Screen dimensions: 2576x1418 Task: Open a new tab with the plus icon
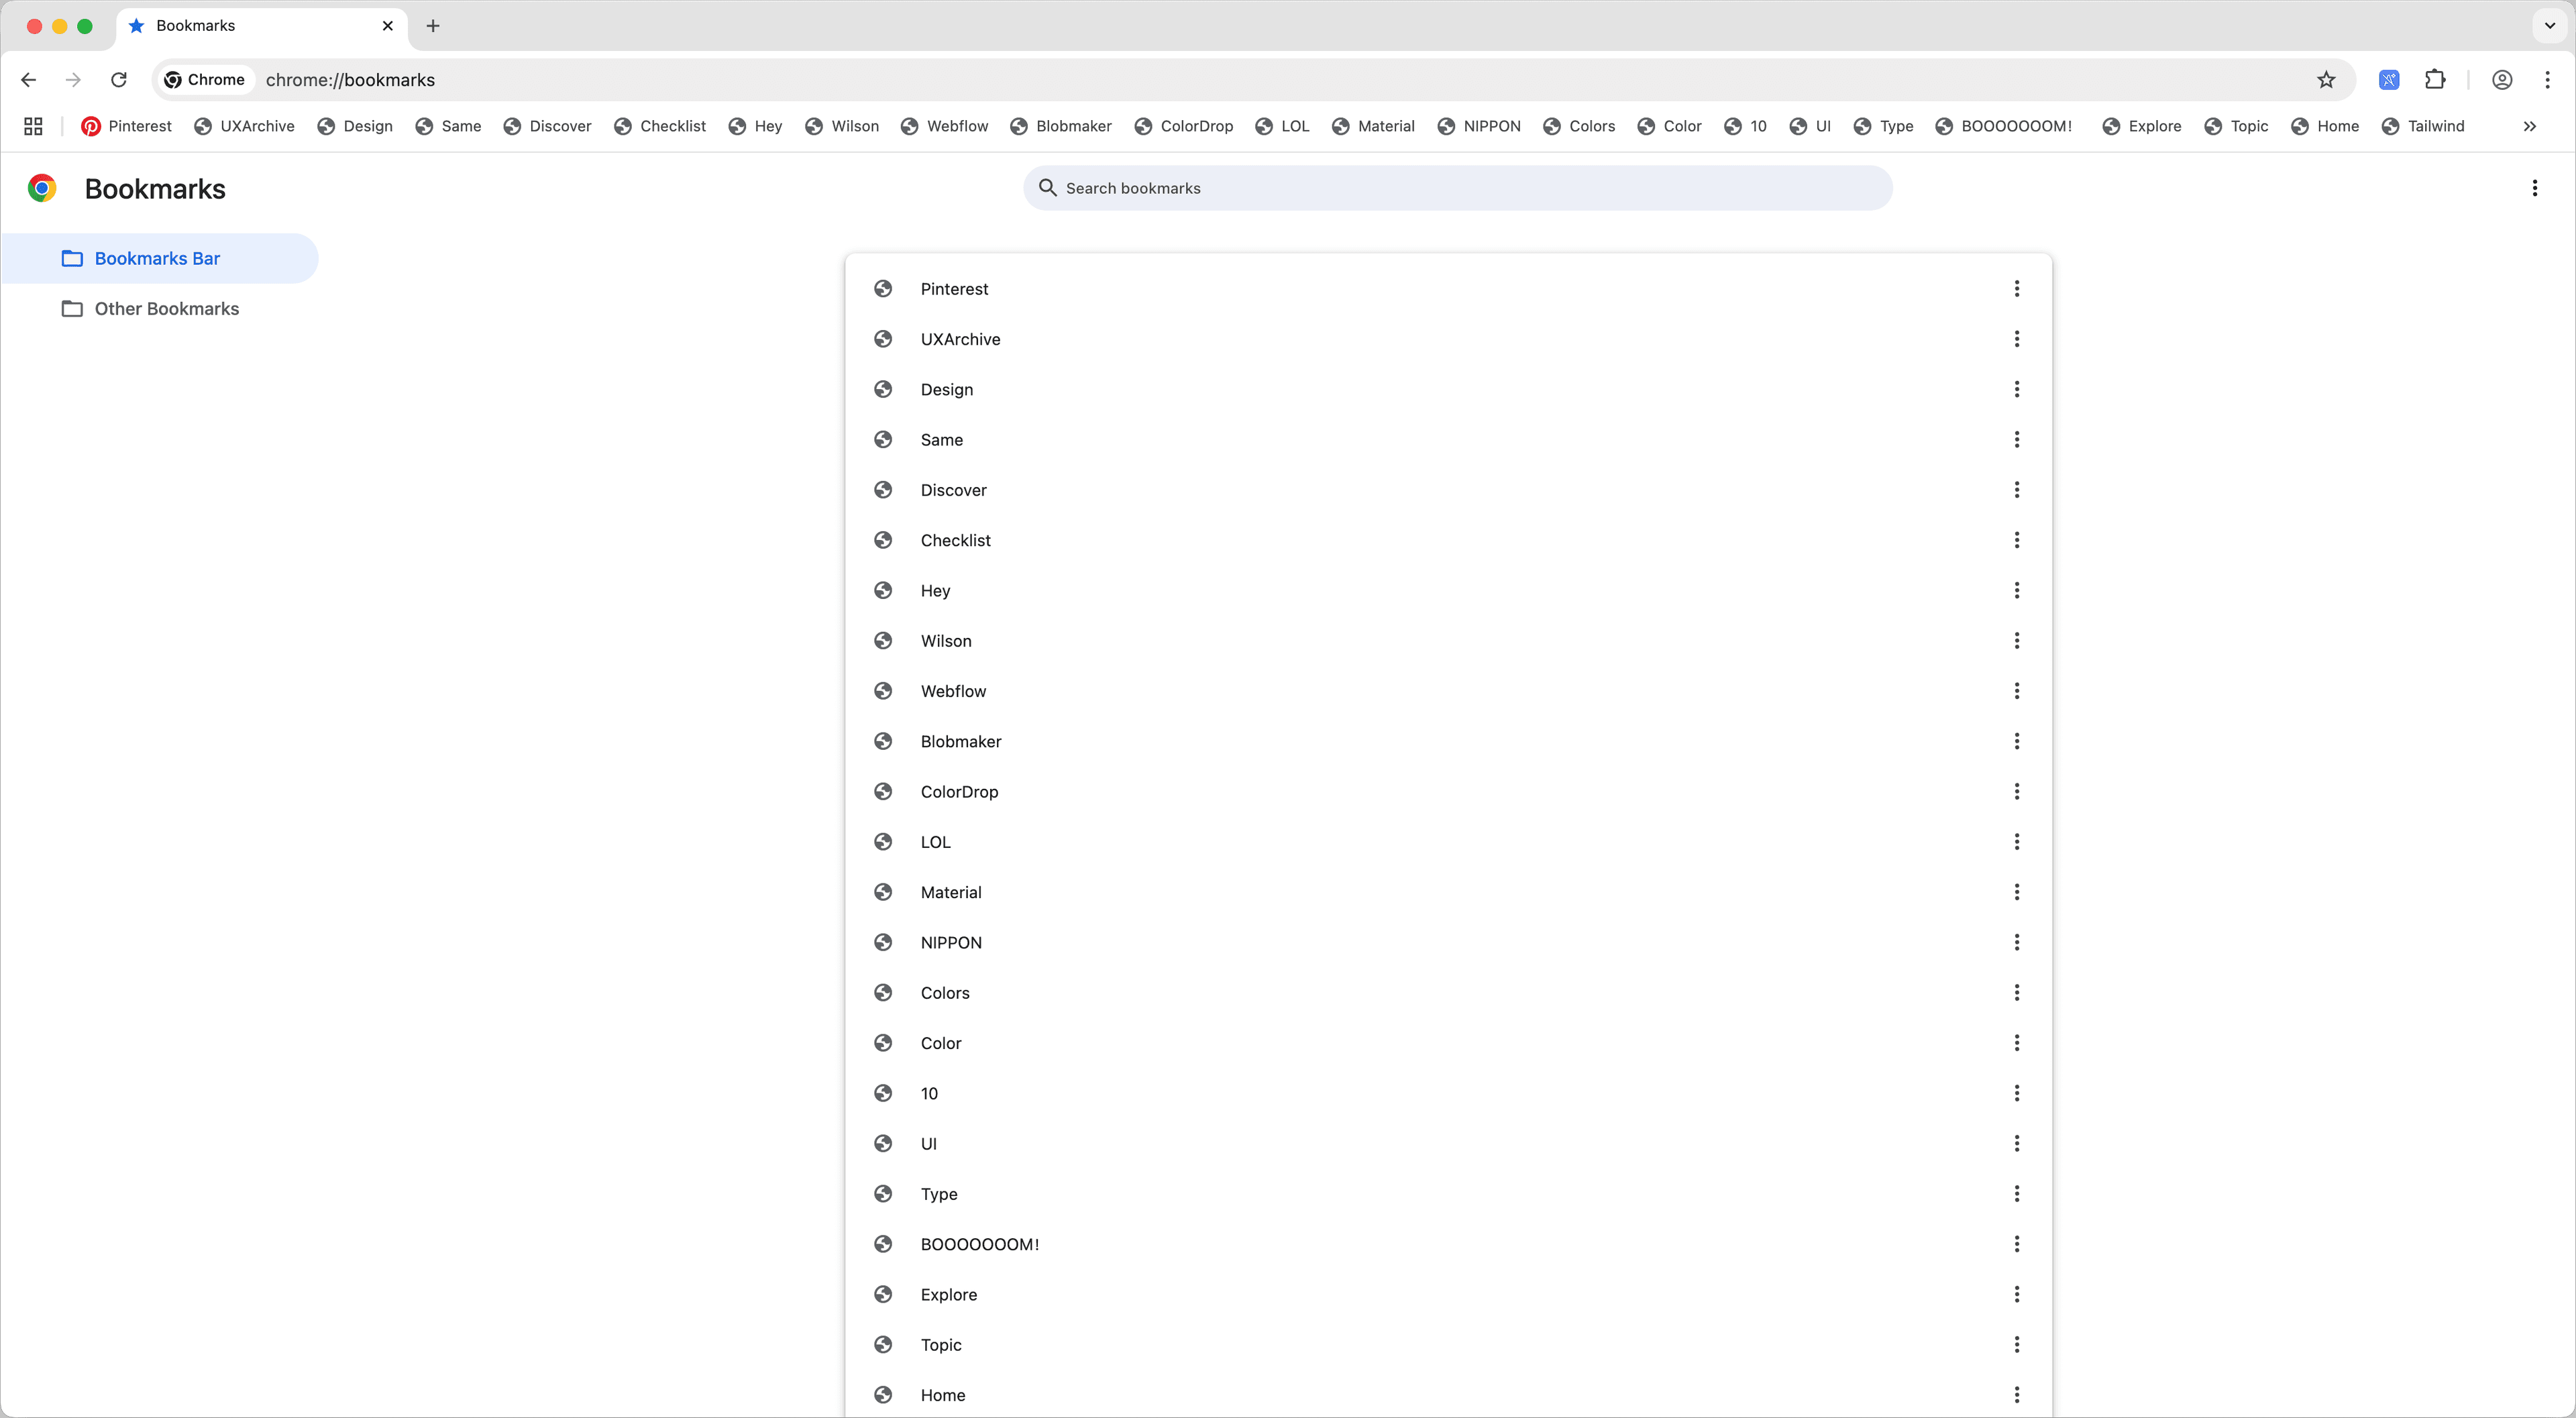point(433,26)
